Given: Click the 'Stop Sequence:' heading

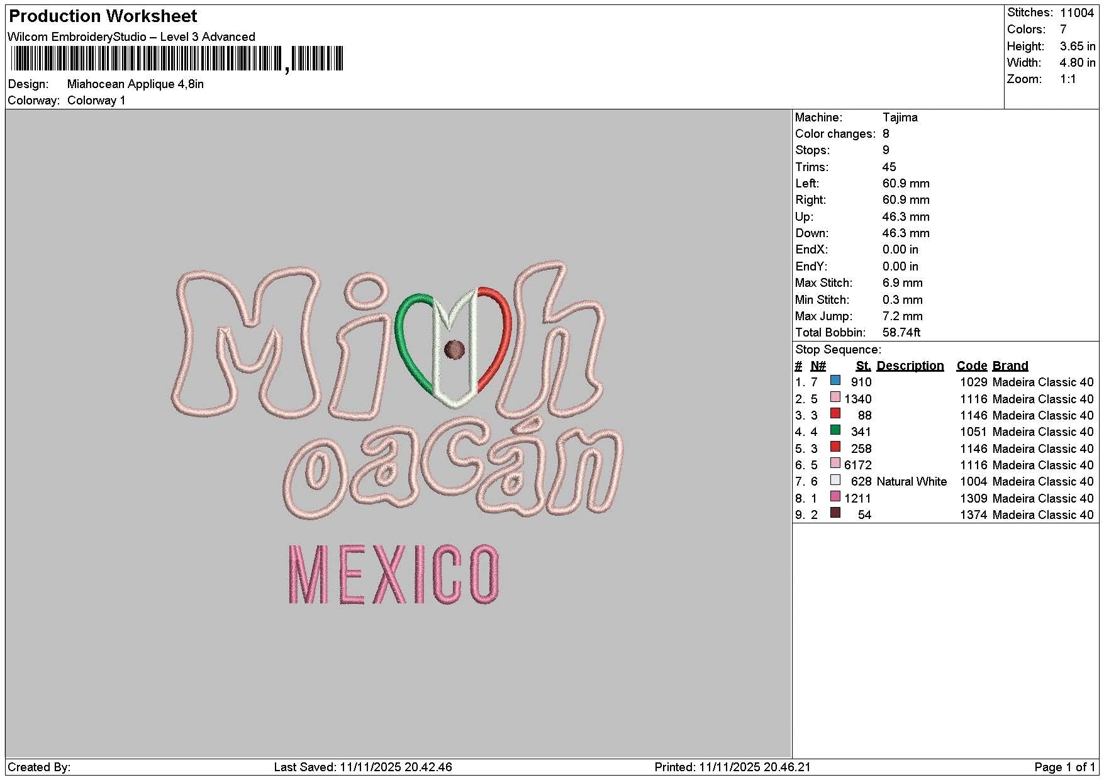Looking at the screenshot, I should point(838,349).
